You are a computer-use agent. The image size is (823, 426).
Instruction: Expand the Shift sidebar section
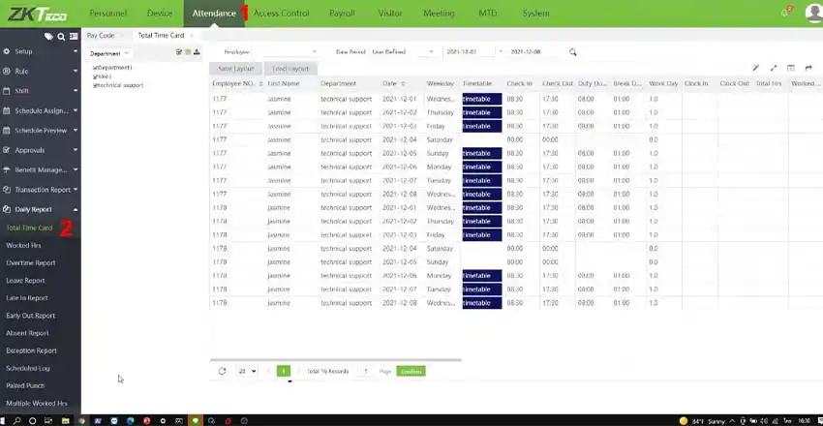coord(76,91)
